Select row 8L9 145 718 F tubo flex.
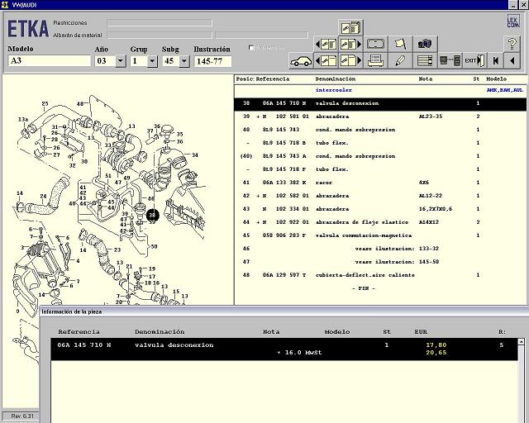529x423 pixels. tap(380, 169)
